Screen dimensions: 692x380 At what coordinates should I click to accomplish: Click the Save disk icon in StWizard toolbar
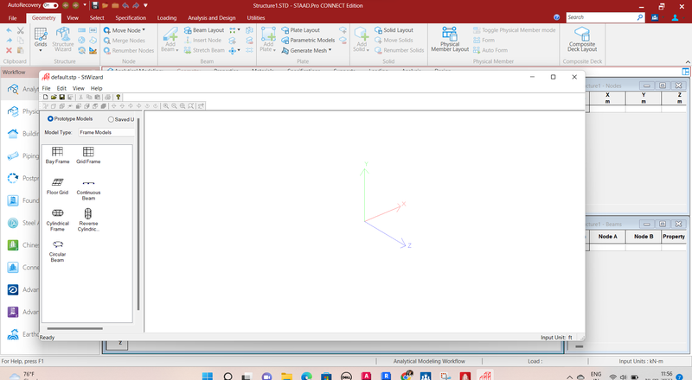(x=61, y=97)
